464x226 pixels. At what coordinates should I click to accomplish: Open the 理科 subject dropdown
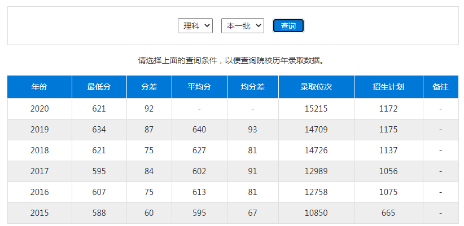(195, 26)
